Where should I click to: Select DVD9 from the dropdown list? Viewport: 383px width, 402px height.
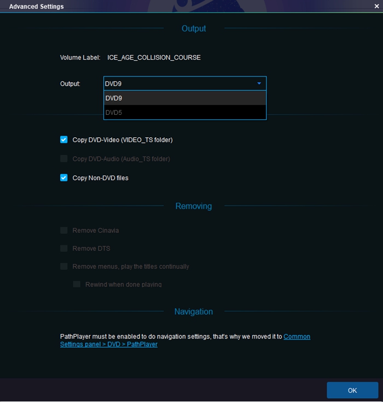pos(185,98)
